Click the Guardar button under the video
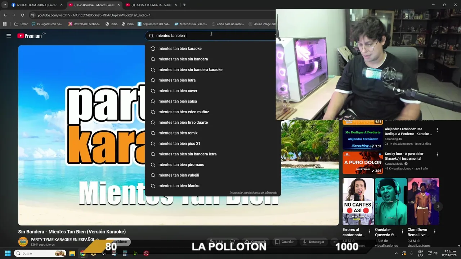 [284, 242]
